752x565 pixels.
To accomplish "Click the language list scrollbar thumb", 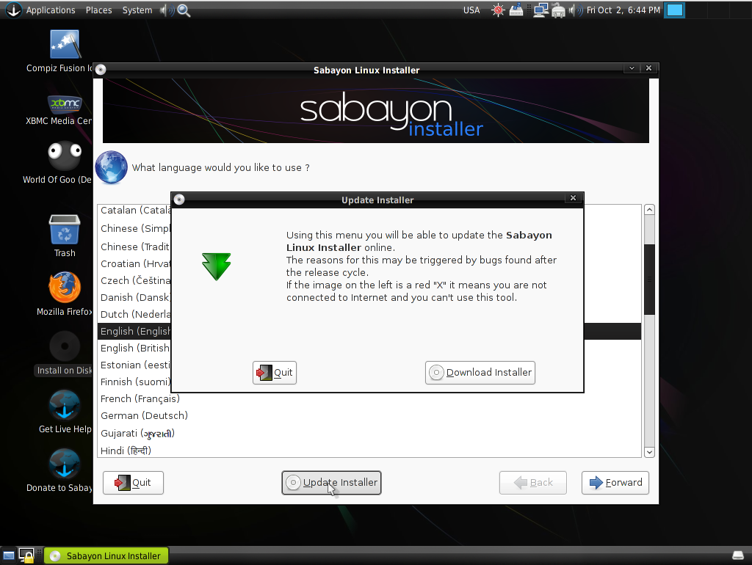I will tap(649, 280).
